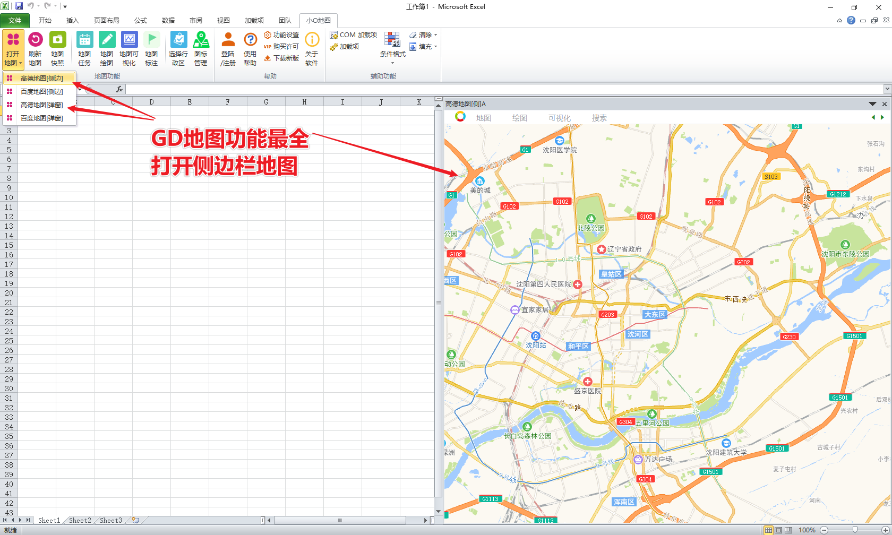Image resolution: width=892 pixels, height=535 pixels.
Task: Click the zoom slider handle
Action: (855, 530)
